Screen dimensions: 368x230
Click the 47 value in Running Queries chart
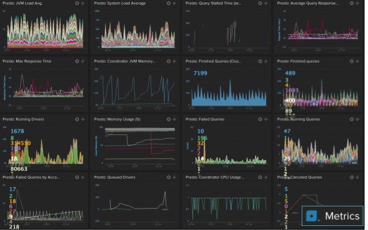tap(287, 131)
